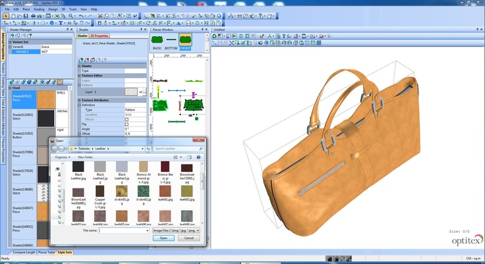This screenshot has width=485, height=264.
Task: Collapse the Texture Attributes section
Action: [79, 100]
